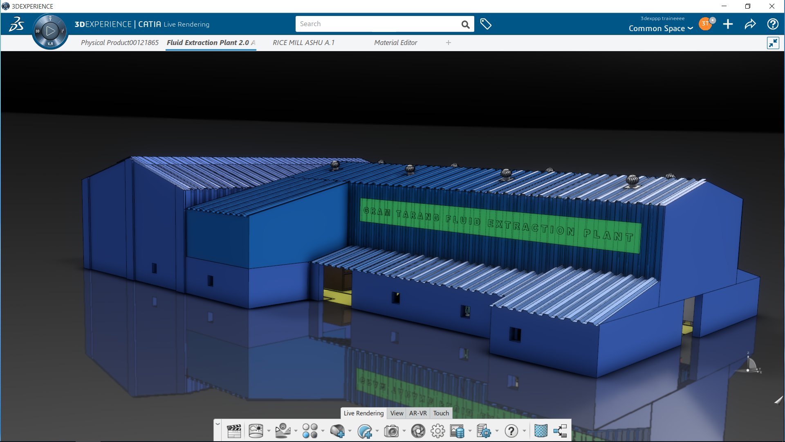
Task: Select the compass north quadrant
Action: point(50,18)
